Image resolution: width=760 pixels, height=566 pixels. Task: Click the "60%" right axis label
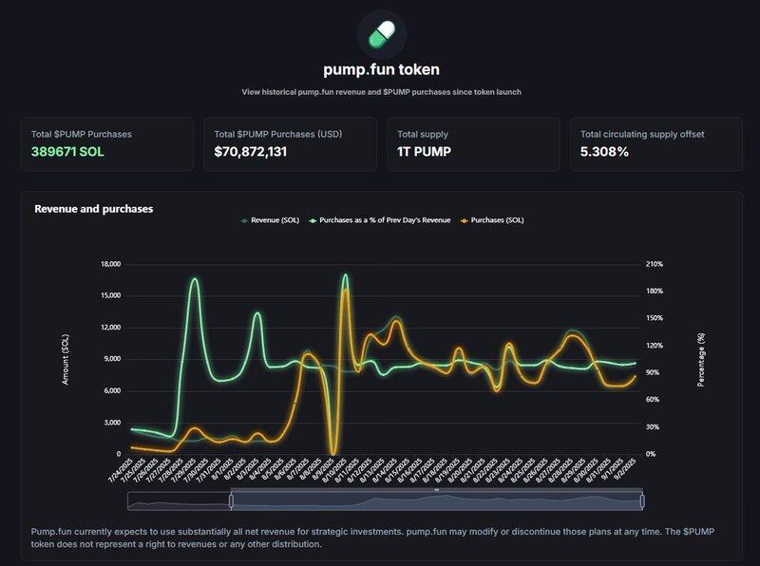coord(653,400)
